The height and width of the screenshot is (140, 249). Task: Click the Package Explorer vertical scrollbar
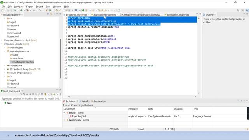click(60, 58)
